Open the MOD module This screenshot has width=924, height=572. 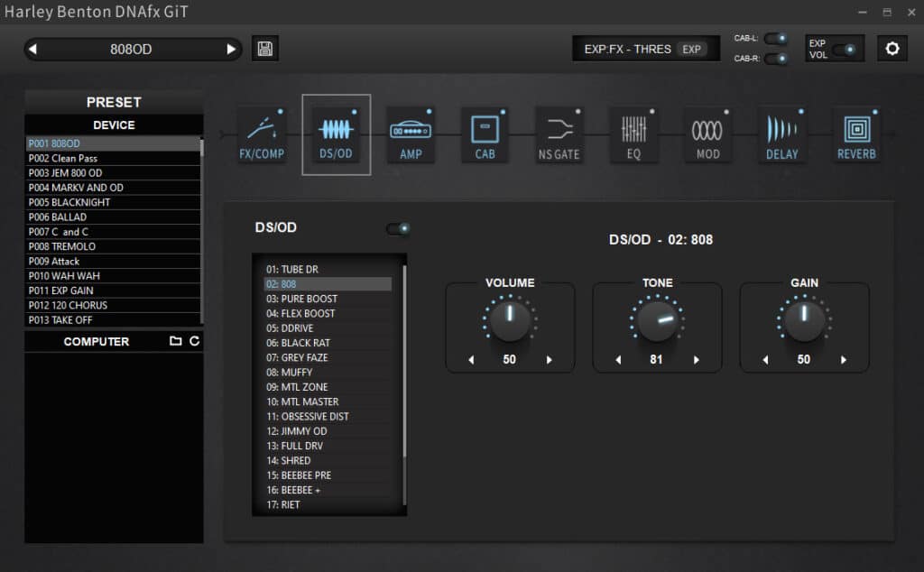point(707,135)
